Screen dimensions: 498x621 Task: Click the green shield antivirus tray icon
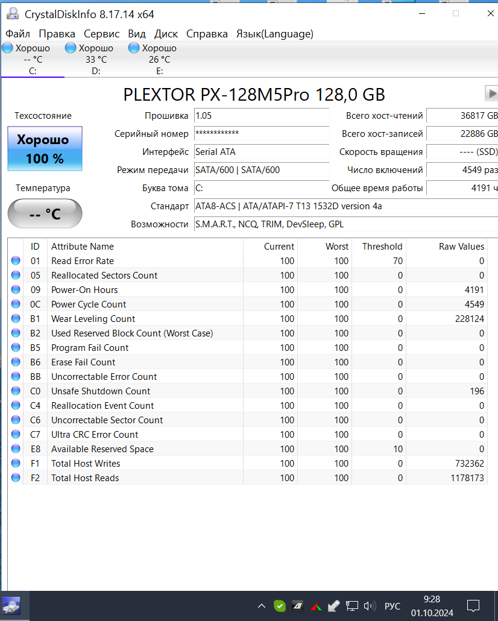[x=280, y=606]
